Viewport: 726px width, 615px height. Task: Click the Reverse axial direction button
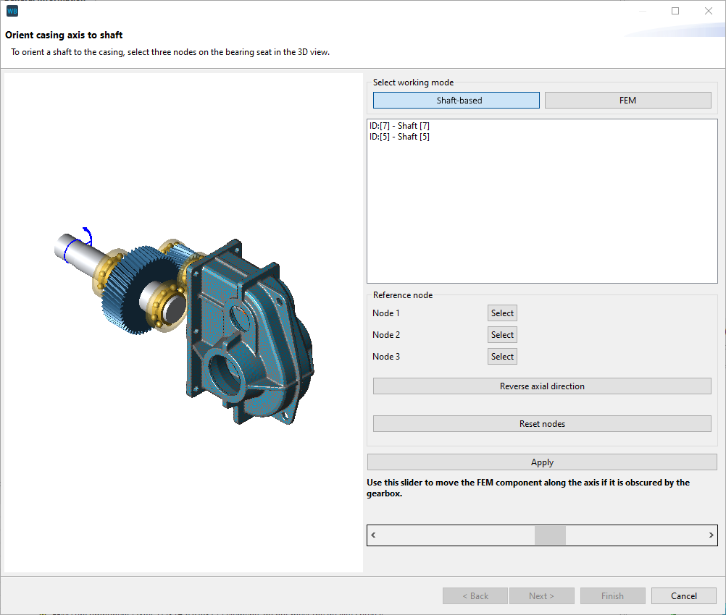[541, 386]
